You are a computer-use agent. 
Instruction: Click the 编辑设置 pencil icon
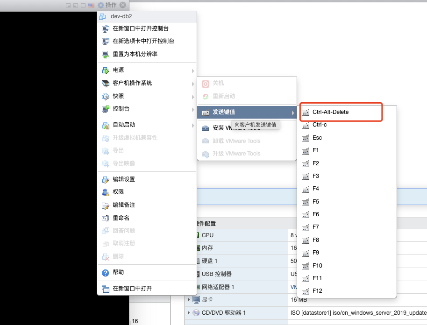(x=105, y=179)
